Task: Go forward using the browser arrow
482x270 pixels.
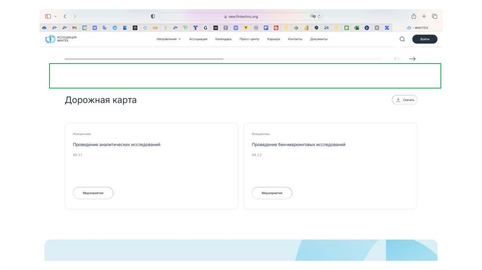Action: click(75, 16)
